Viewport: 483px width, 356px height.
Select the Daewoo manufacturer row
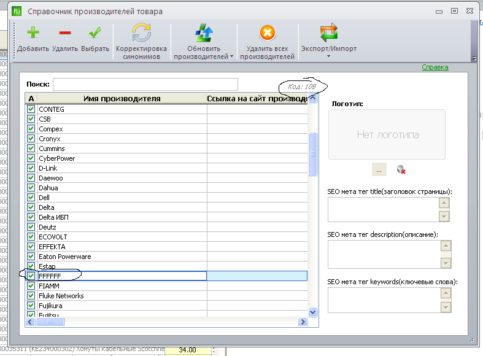(166, 178)
